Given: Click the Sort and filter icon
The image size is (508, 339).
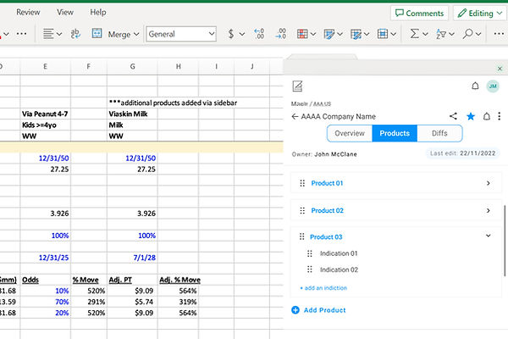Looking at the screenshot, I should point(441,34).
